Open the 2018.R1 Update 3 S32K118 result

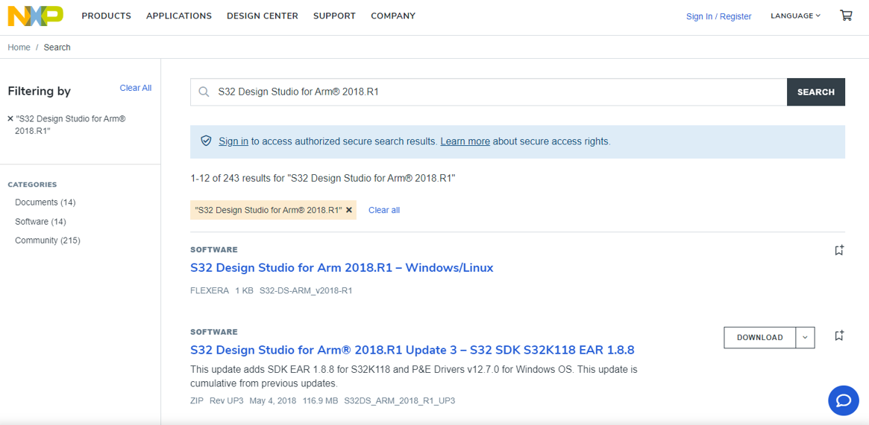point(412,351)
